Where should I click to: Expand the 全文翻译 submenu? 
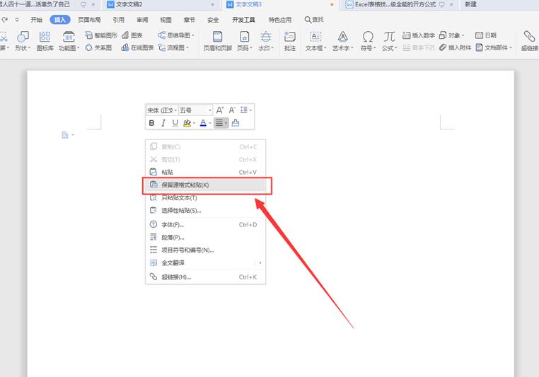(205, 262)
